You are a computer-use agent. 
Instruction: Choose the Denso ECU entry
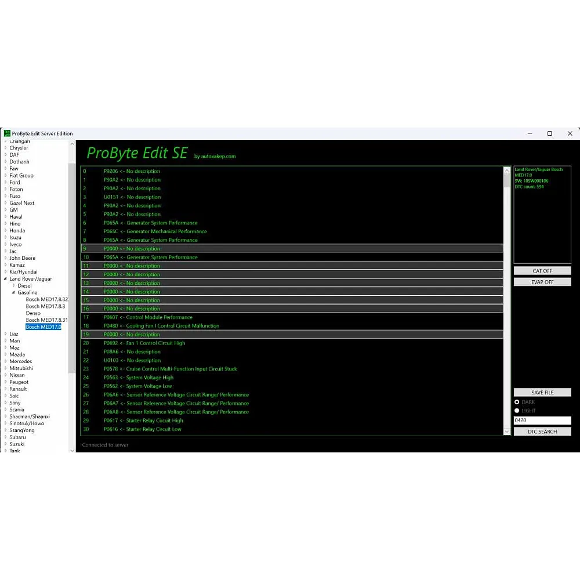click(33, 313)
